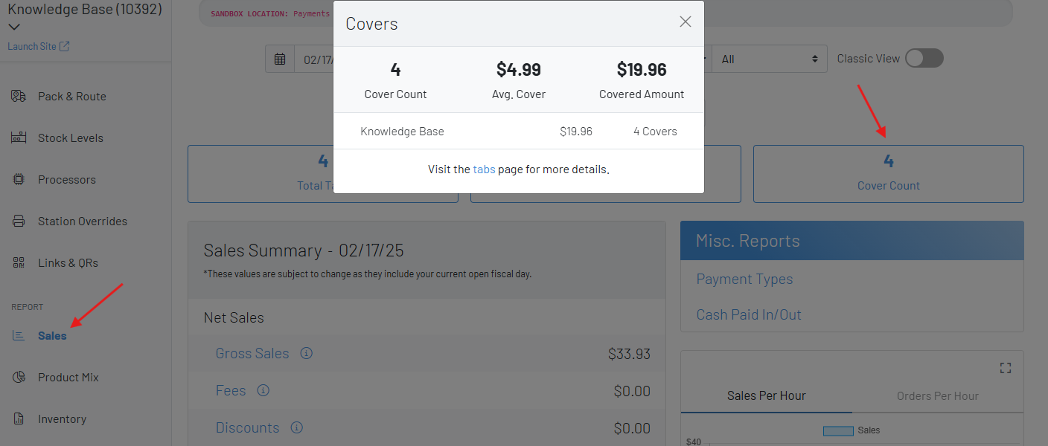Click the Stock Levels icon

click(19, 138)
